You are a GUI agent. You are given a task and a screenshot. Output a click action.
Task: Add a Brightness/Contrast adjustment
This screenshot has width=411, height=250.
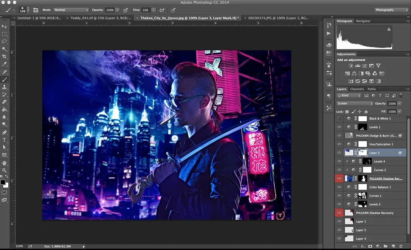point(351,66)
